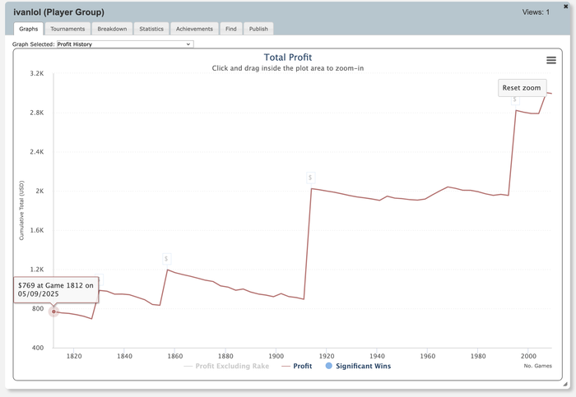This screenshot has height=397, width=576.
Task: Select the Achievements tab
Action: 195,29
